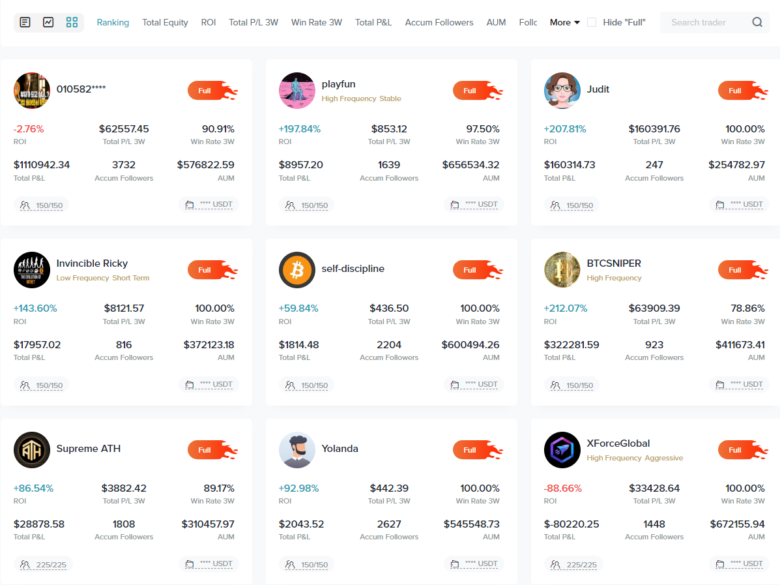Enable the Hide "Full" checkbox
Screen dimensions: 780x585
[591, 22]
